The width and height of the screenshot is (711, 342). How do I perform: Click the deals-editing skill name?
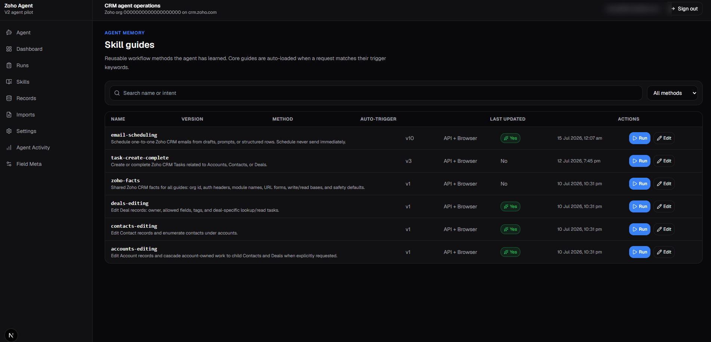tap(130, 203)
